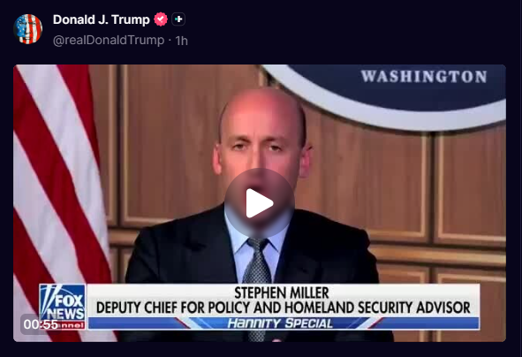Play the video with the center play button
This screenshot has width=522, height=357.
click(x=260, y=203)
